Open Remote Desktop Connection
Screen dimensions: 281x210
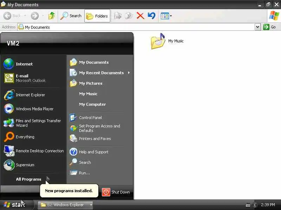34,151
